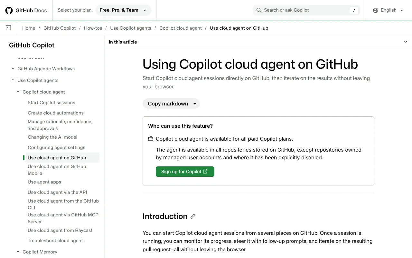Open Use cloud agent via the API
Viewport: 412px width, 258px height.
[57, 192]
